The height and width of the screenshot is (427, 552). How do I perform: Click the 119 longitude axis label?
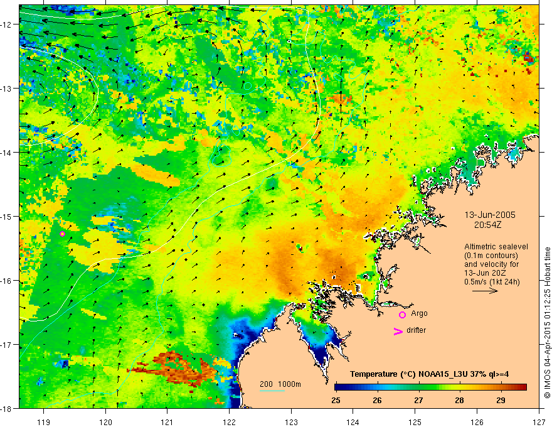pos(44,422)
